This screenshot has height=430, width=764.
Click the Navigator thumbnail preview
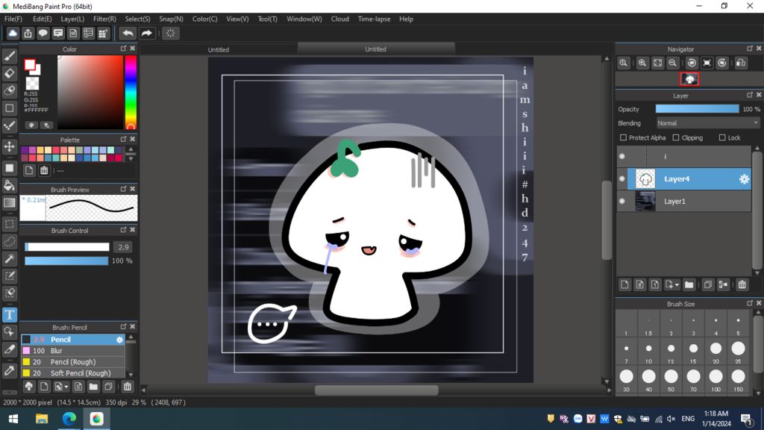(x=689, y=79)
